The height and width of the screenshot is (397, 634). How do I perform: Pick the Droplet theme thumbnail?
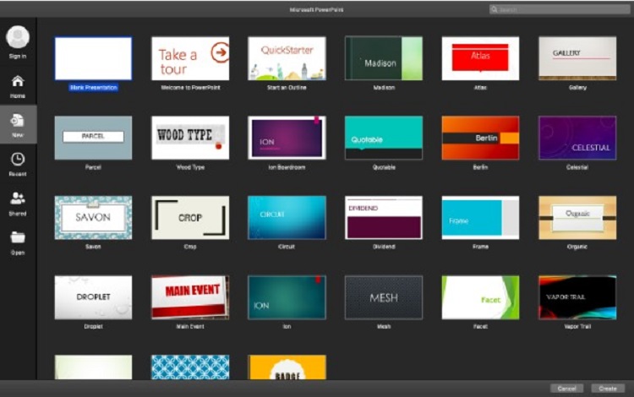(x=93, y=297)
